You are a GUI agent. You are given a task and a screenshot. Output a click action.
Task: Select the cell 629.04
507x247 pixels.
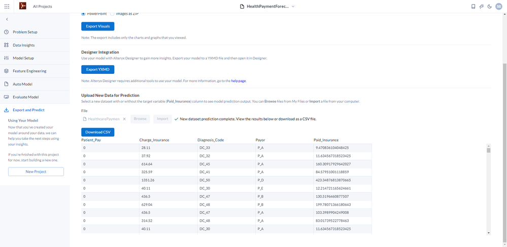[168, 204]
